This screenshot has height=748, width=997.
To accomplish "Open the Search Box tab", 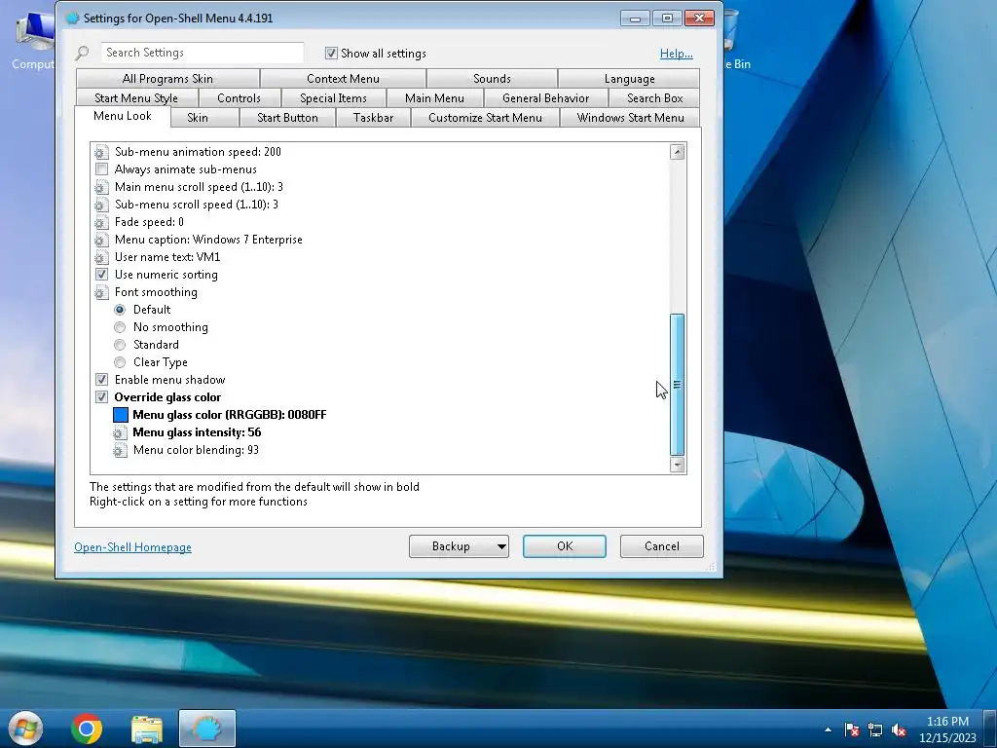I will (655, 98).
